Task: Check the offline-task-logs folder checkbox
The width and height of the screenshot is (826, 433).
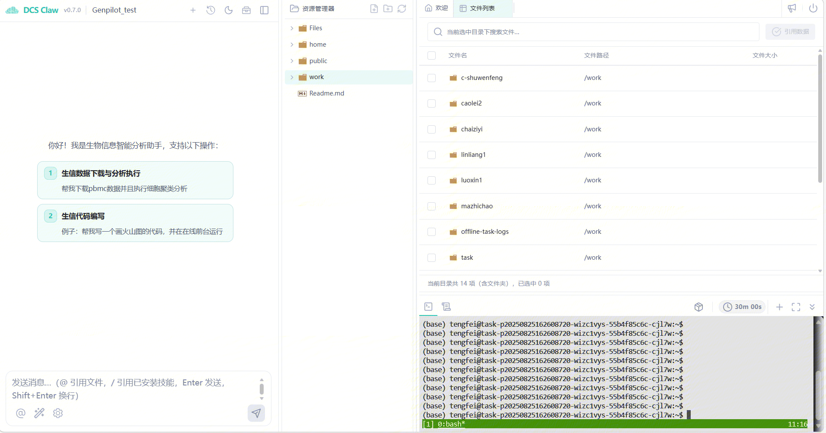Action: point(431,232)
